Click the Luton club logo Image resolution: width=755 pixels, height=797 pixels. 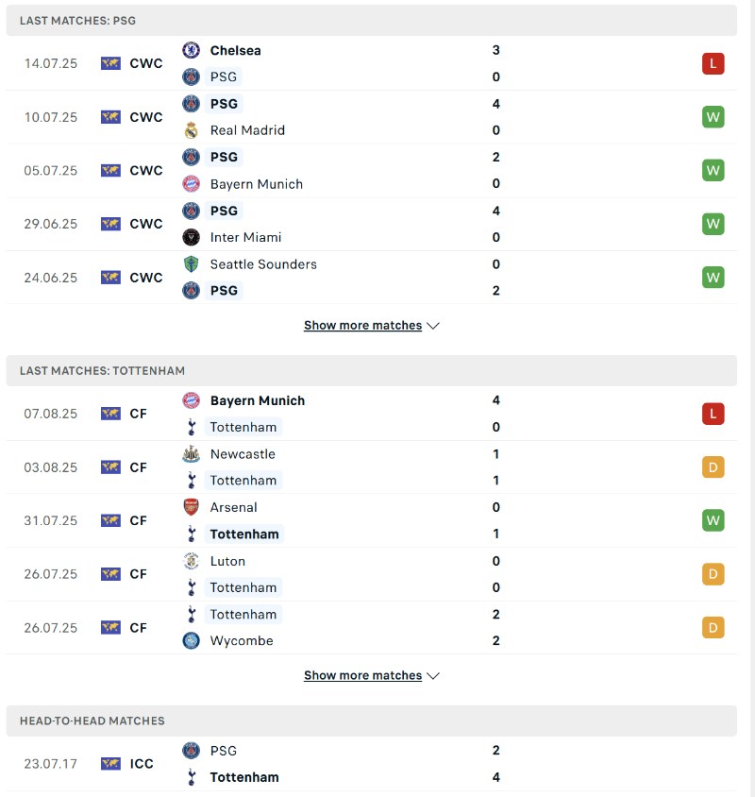tap(193, 560)
